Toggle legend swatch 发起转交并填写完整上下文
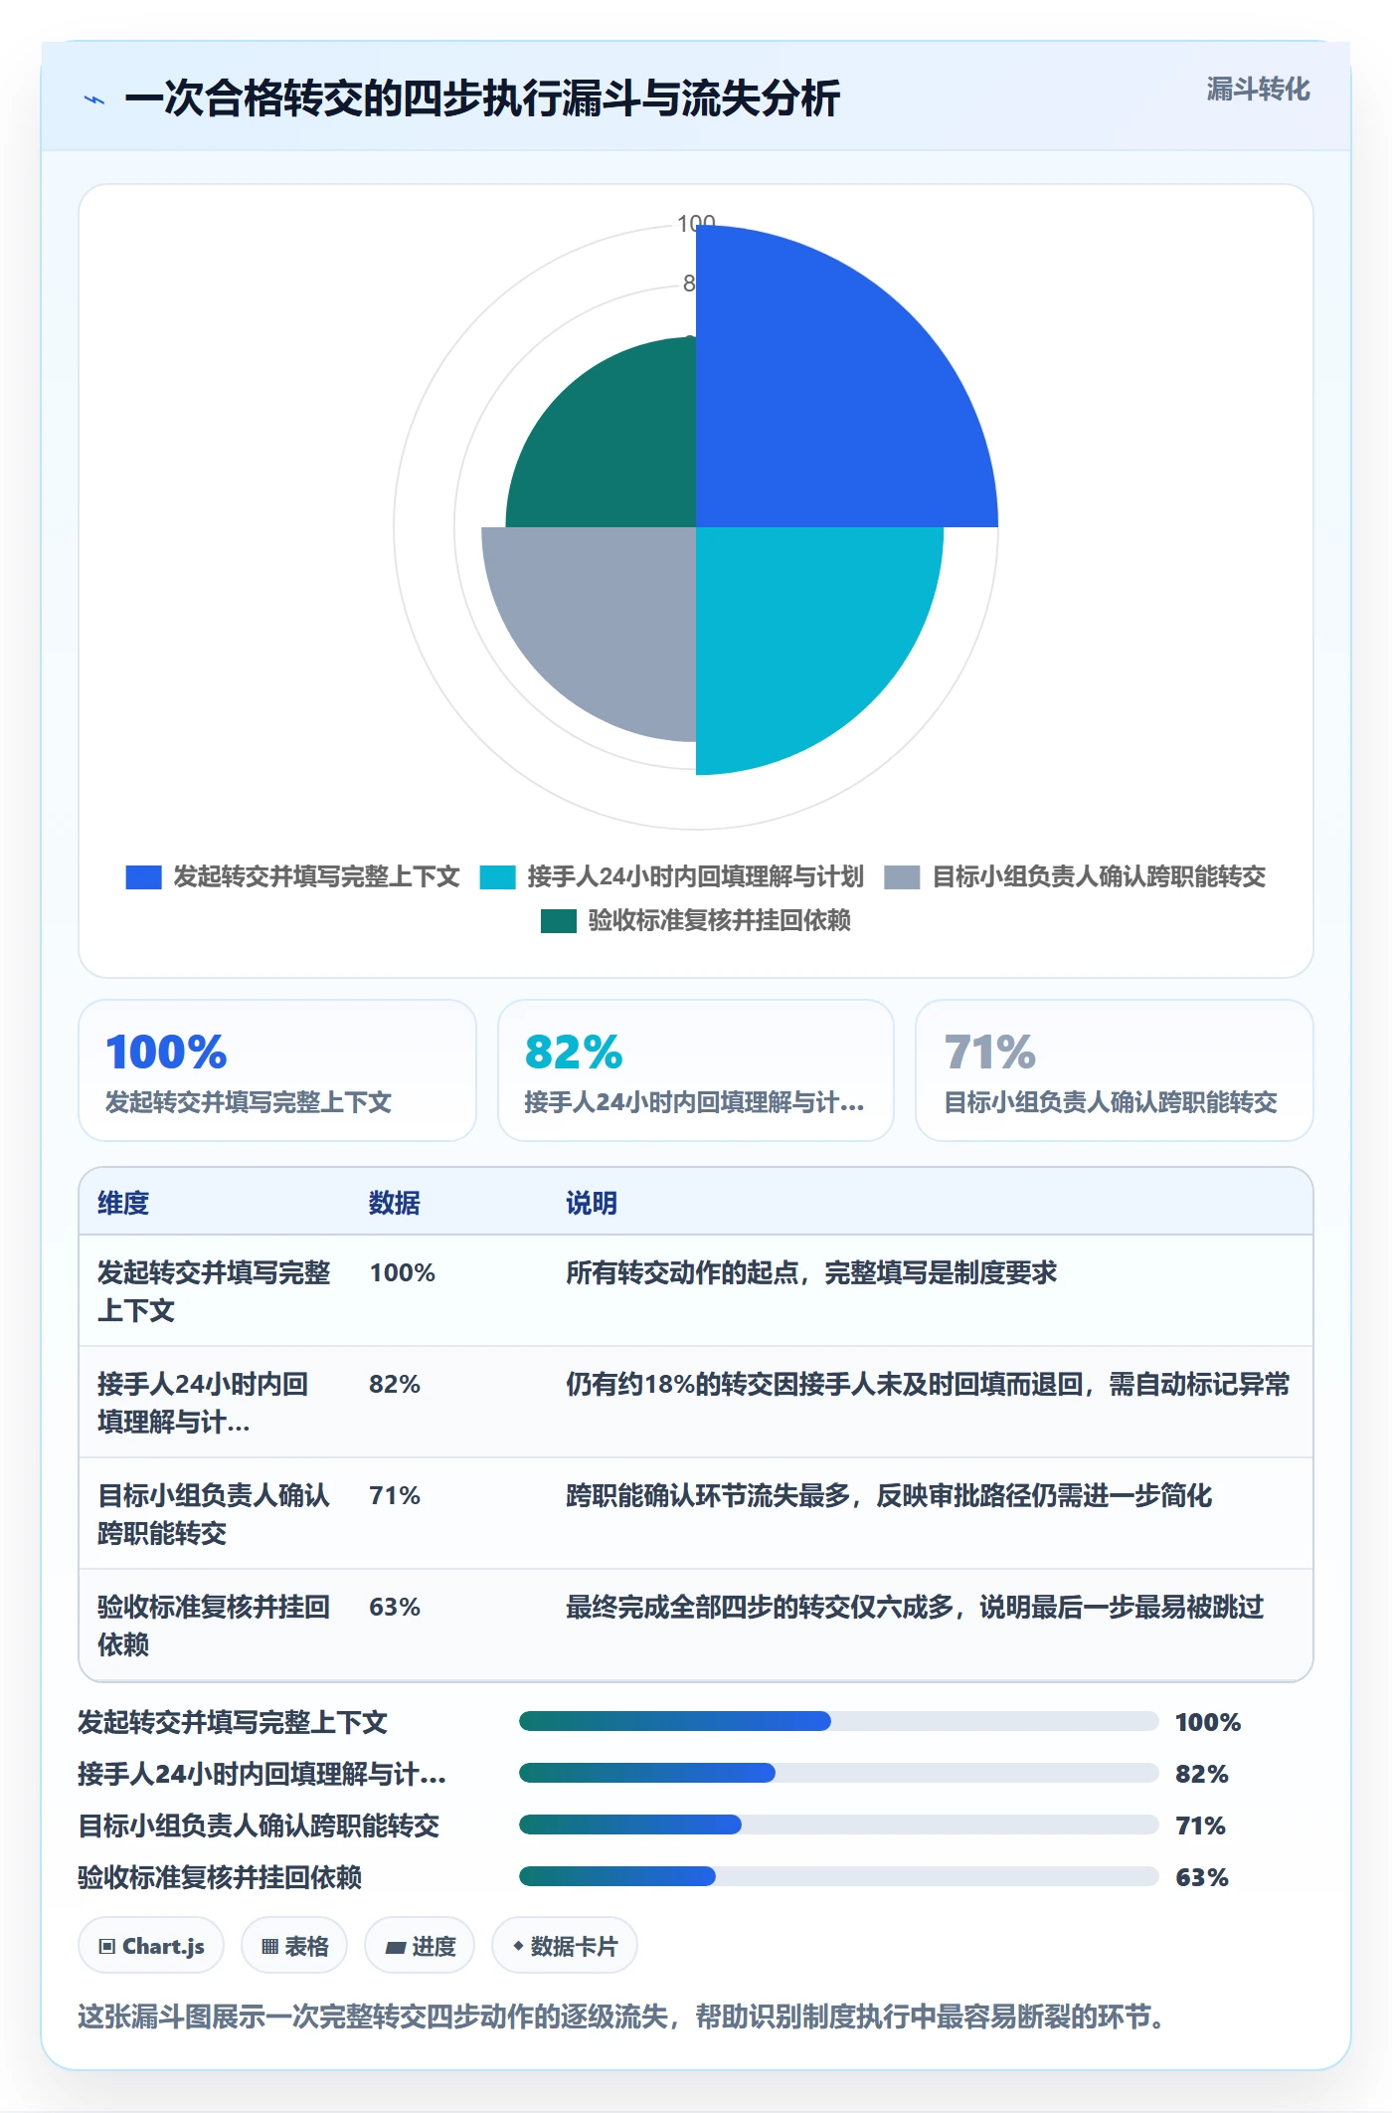 point(143,877)
